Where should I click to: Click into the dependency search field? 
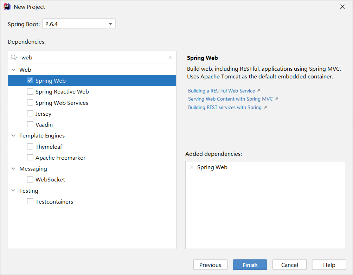point(91,57)
